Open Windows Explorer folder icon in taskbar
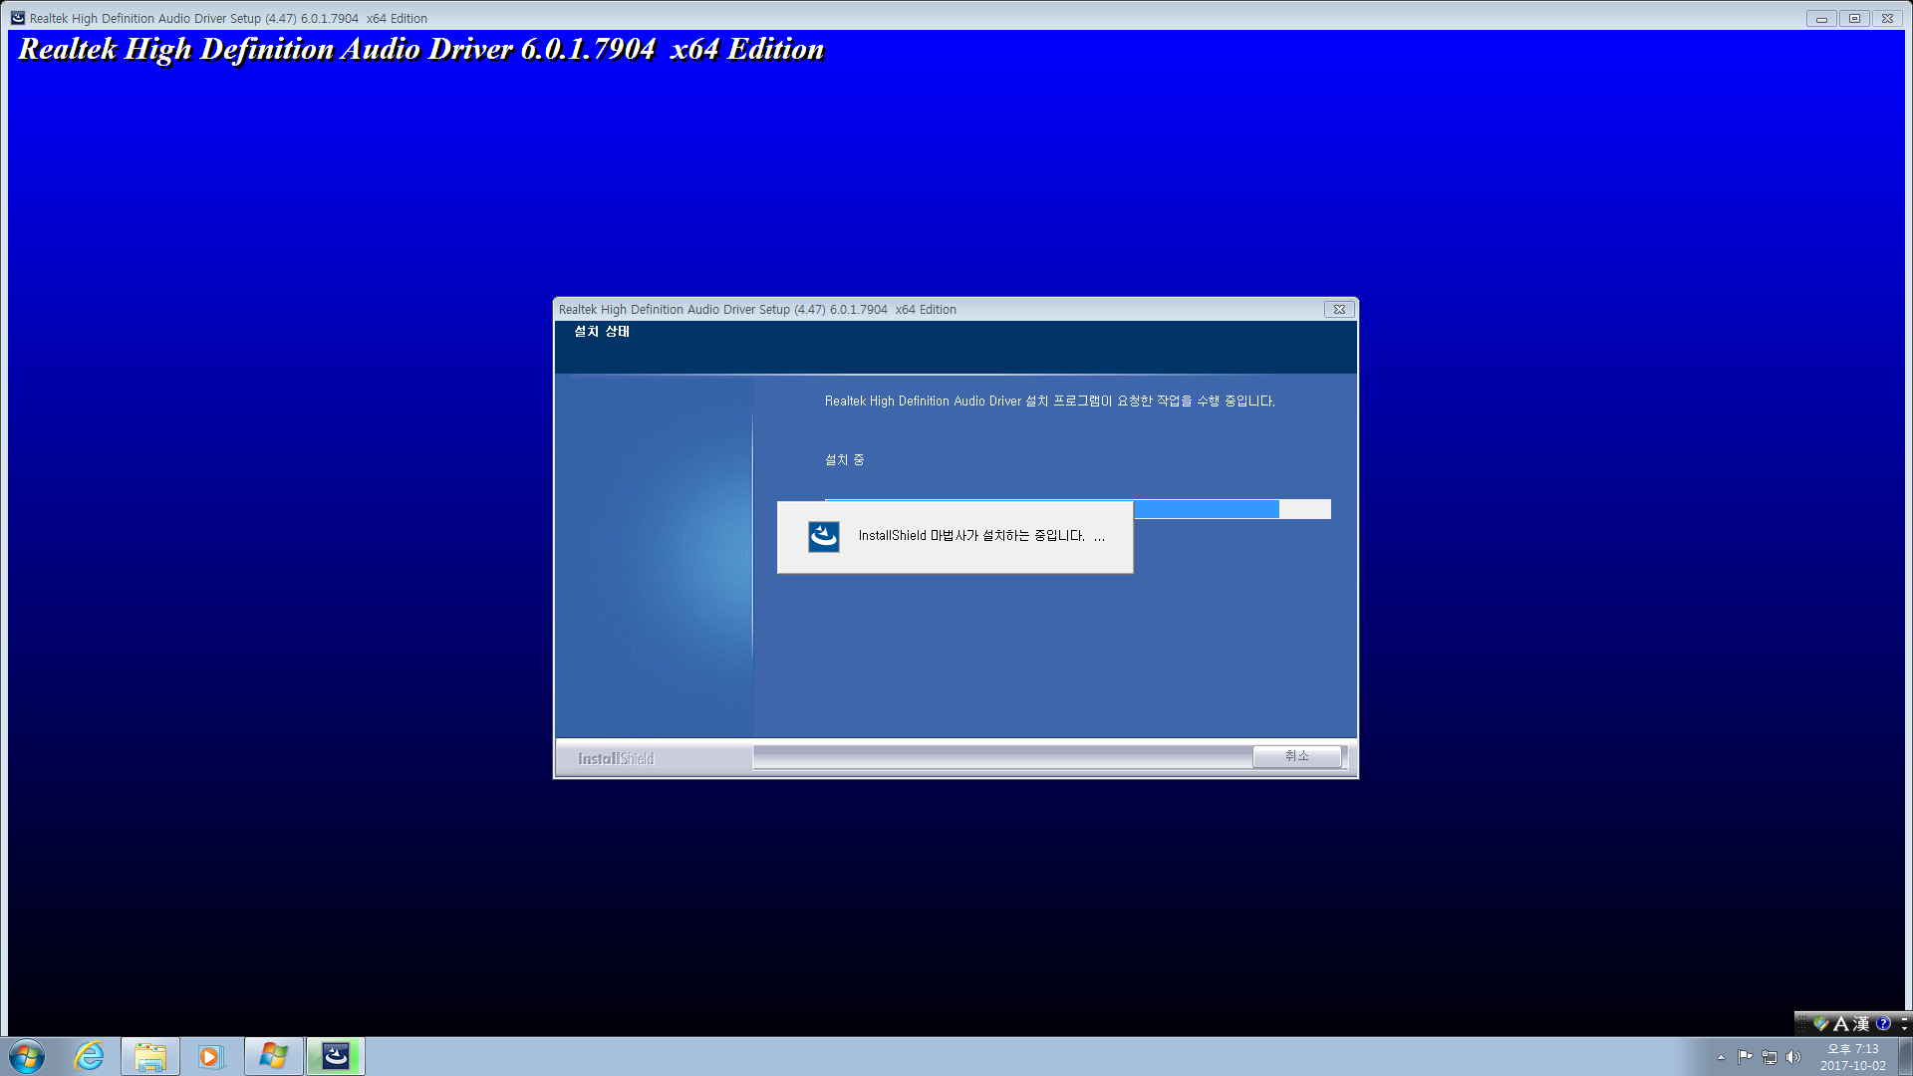 point(150,1056)
